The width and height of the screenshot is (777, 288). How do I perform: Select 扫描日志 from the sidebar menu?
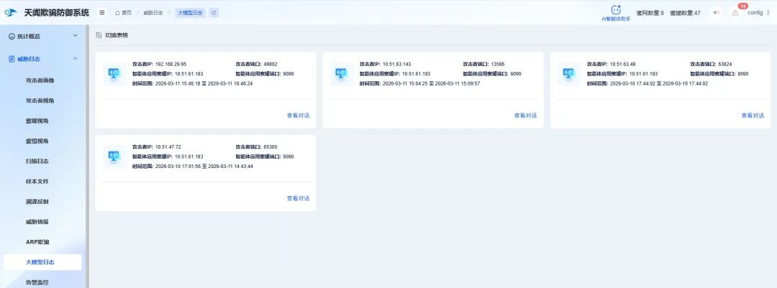(37, 161)
